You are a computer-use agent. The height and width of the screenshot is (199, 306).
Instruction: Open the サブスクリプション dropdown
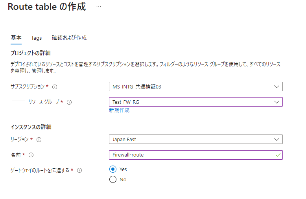(x=195, y=87)
